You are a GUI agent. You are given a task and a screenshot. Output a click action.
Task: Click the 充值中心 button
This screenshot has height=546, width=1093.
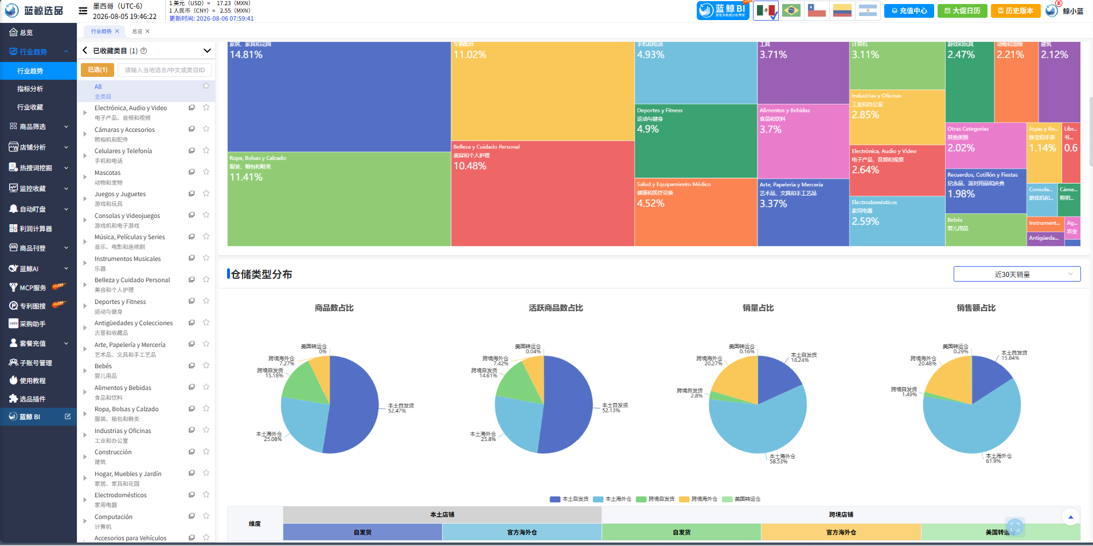(x=909, y=11)
